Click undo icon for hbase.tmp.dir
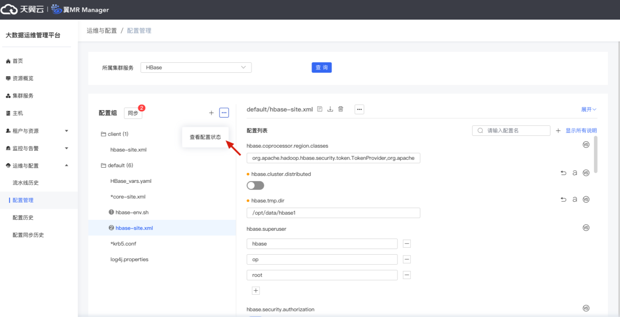 (x=563, y=199)
